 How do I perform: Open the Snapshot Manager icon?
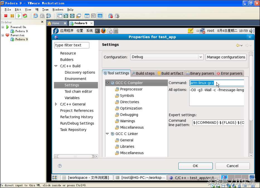click(x=48, y=16)
